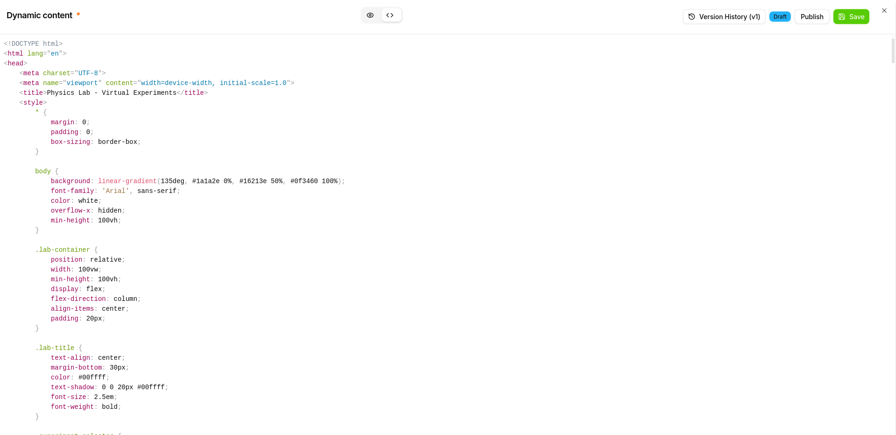
Task: Click the body CSS selector
Action: (43, 171)
